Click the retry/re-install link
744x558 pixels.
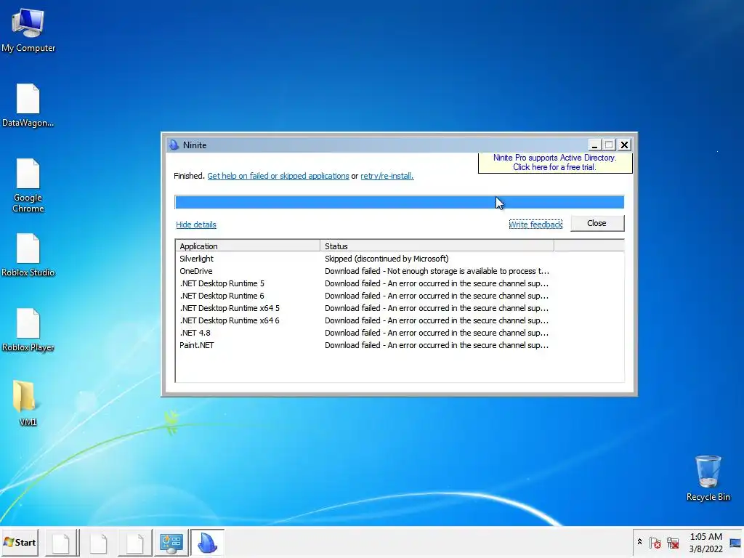(387, 176)
